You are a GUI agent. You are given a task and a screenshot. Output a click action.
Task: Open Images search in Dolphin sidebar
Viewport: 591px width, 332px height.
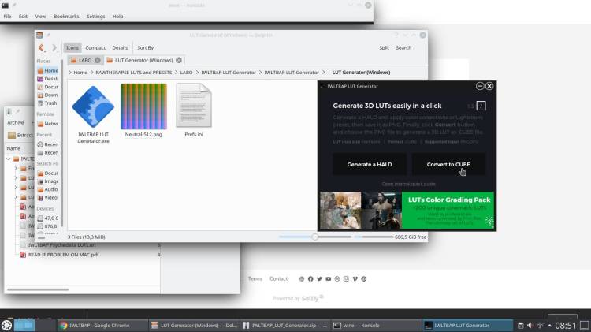pyautogui.click(x=48, y=181)
